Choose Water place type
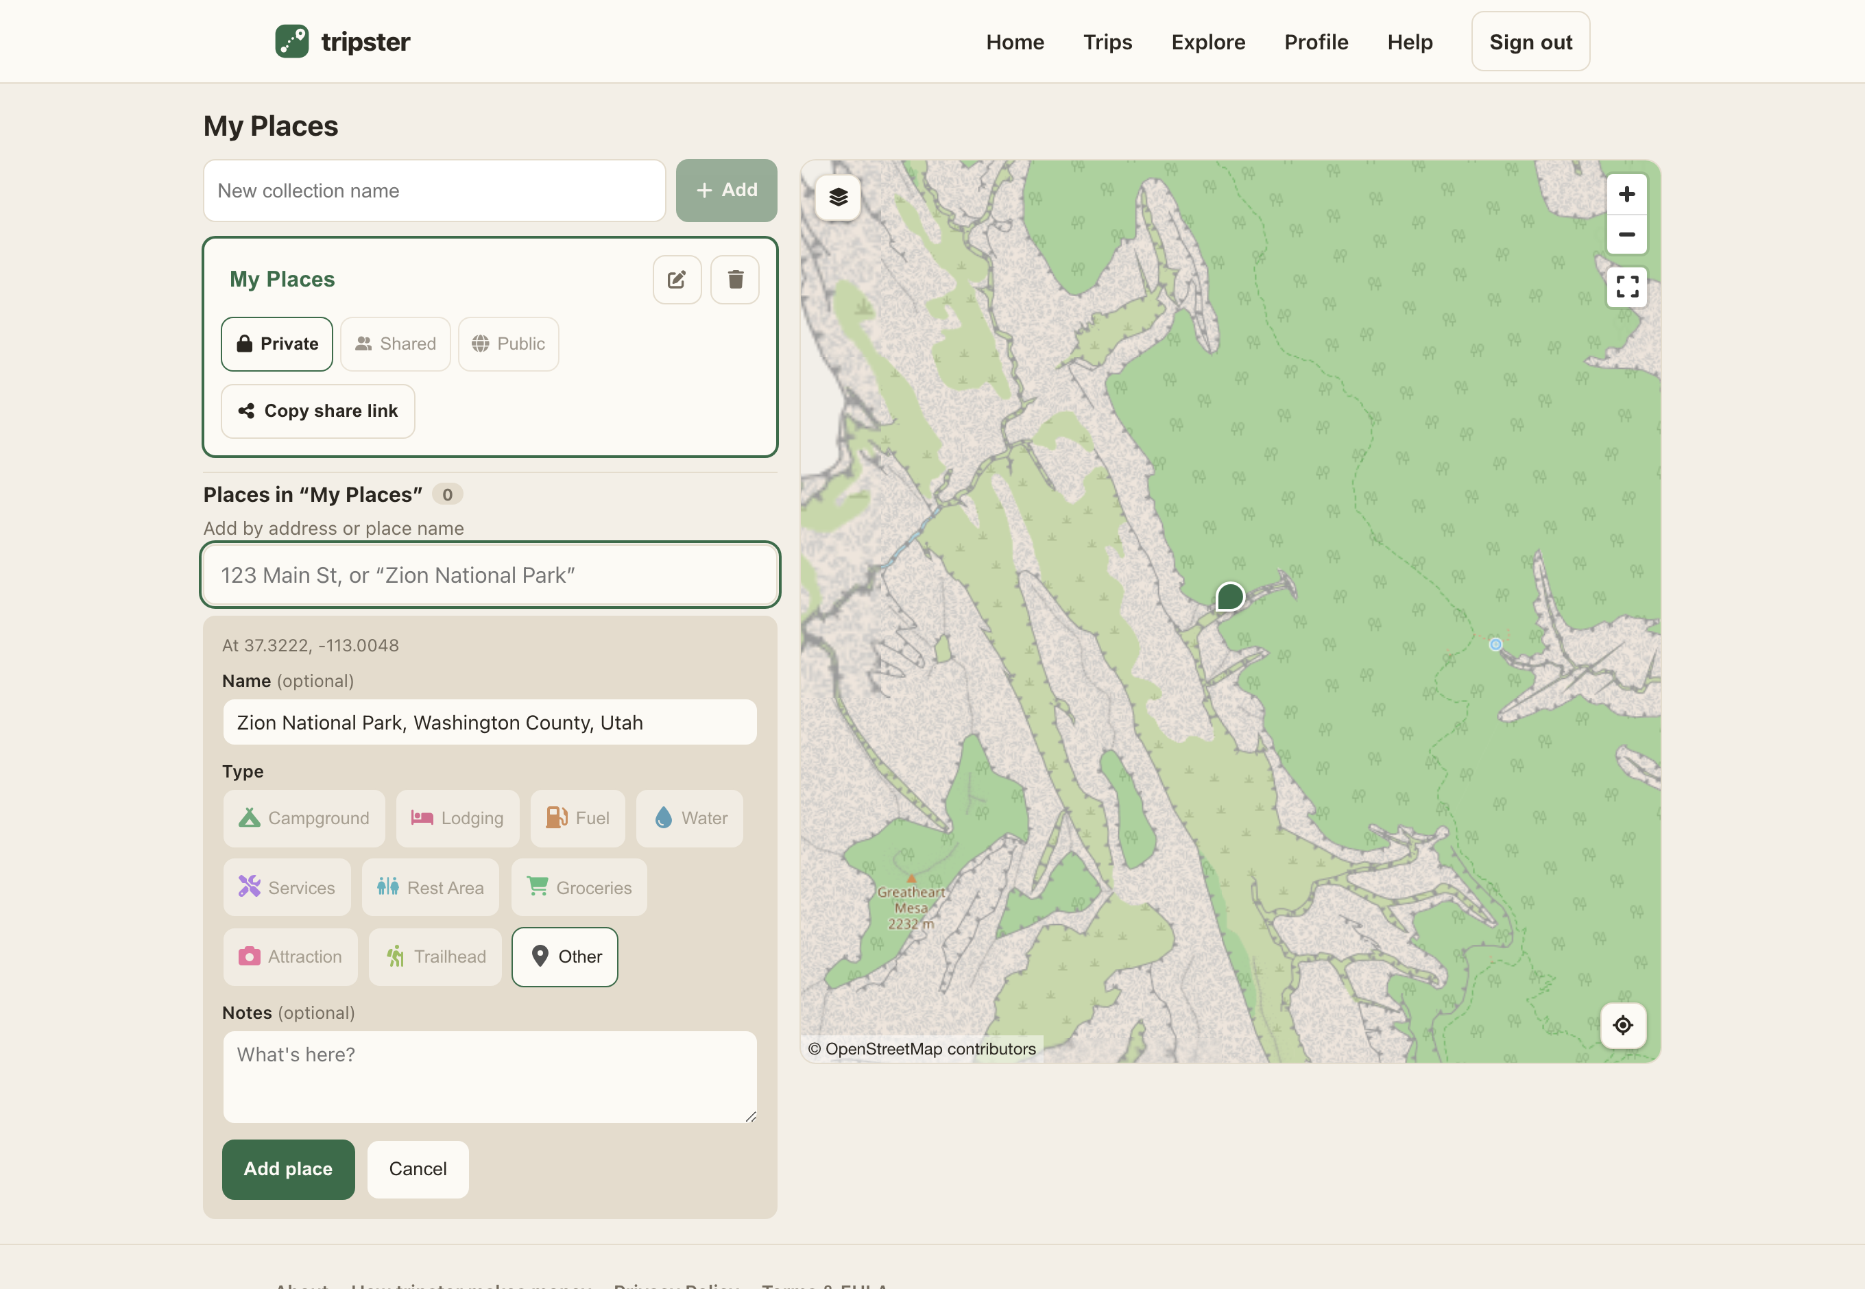The height and width of the screenshot is (1289, 1865). [x=689, y=818]
